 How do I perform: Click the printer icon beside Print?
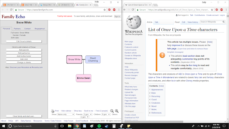pos(53,111)
